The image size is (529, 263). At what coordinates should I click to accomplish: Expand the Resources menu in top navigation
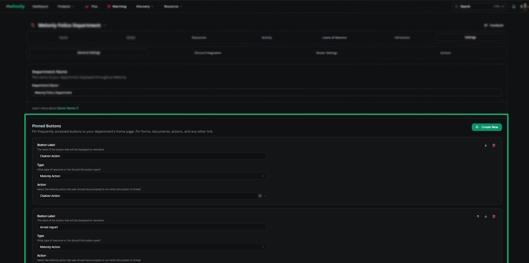[173, 6]
